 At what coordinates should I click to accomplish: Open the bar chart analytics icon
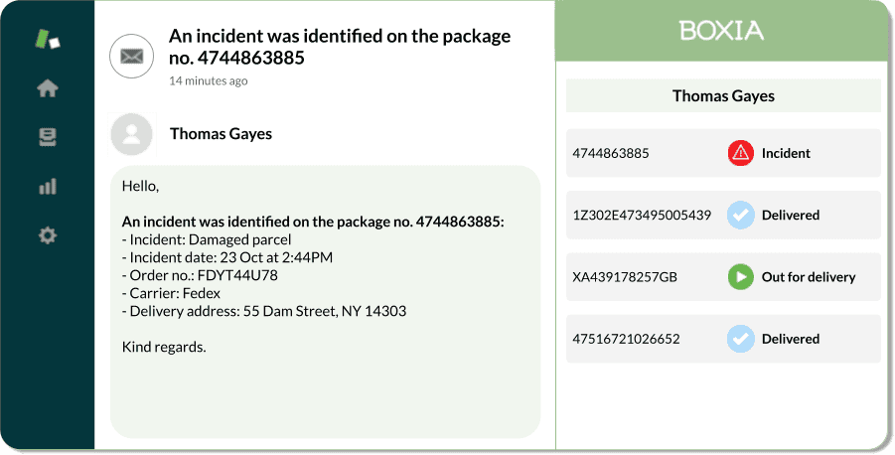[x=48, y=186]
